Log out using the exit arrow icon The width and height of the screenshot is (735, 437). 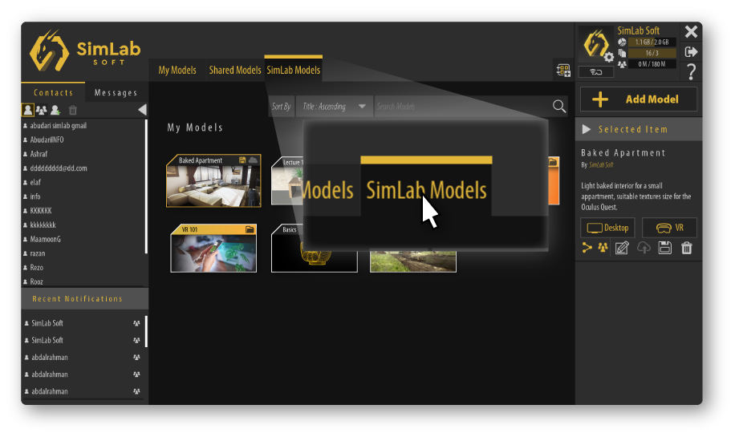coord(691,51)
